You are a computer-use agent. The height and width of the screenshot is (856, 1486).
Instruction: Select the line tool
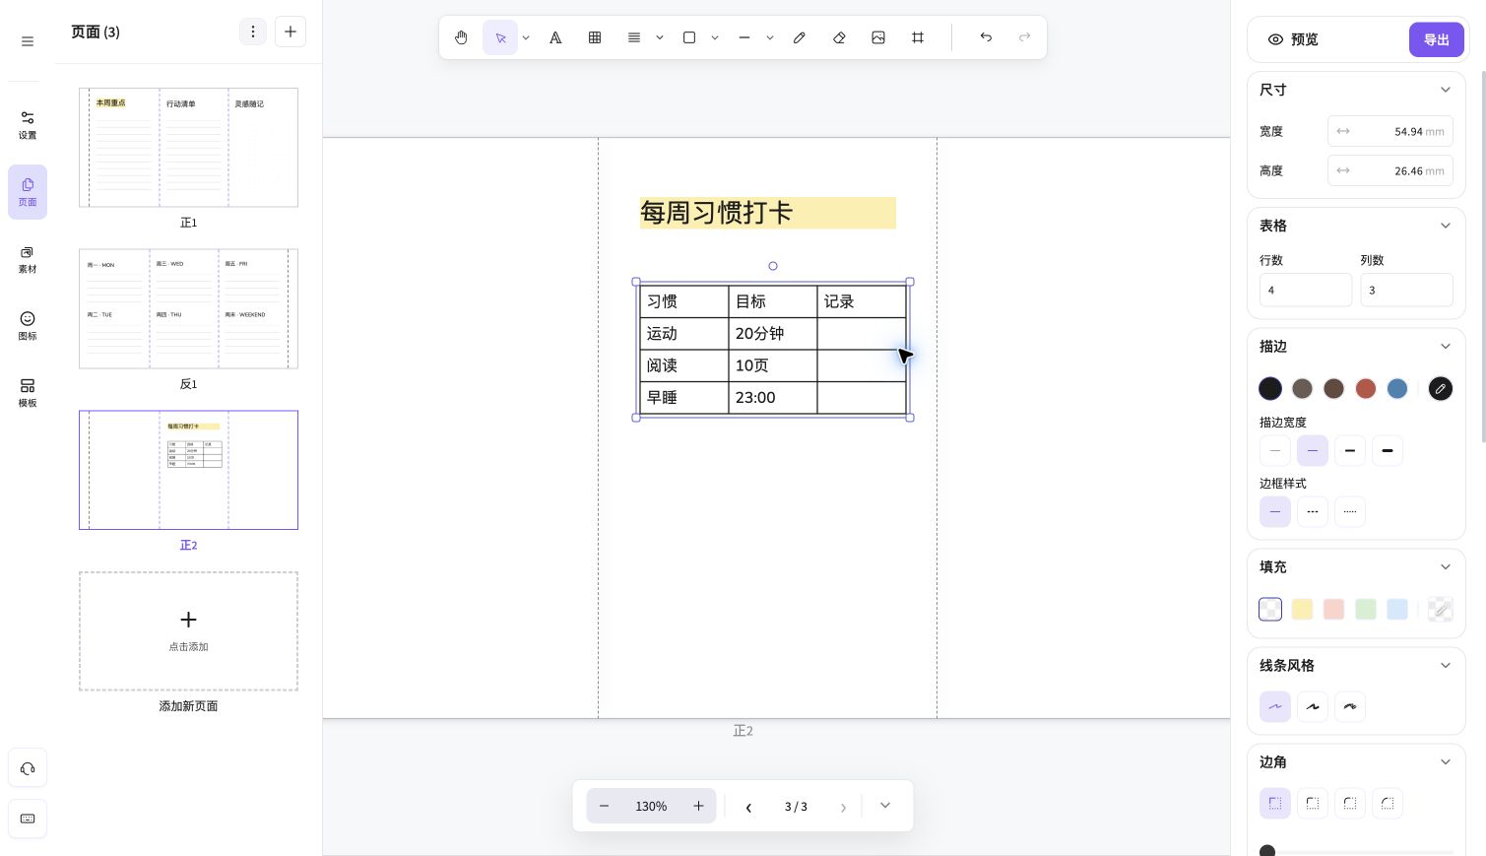click(744, 37)
